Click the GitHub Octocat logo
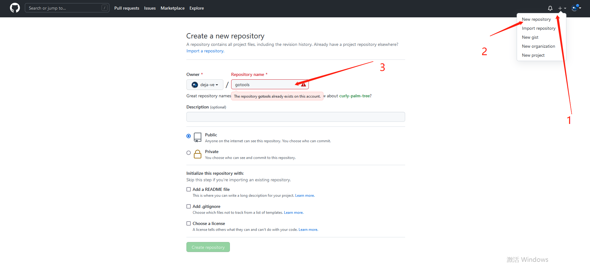 tap(15, 8)
